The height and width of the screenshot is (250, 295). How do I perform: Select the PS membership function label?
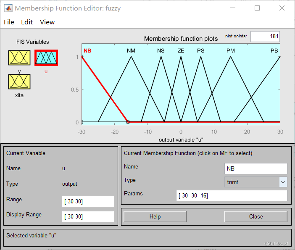201,50
